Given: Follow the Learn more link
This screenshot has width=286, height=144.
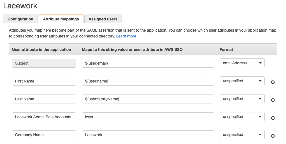Looking at the screenshot, I should coord(126,36).
